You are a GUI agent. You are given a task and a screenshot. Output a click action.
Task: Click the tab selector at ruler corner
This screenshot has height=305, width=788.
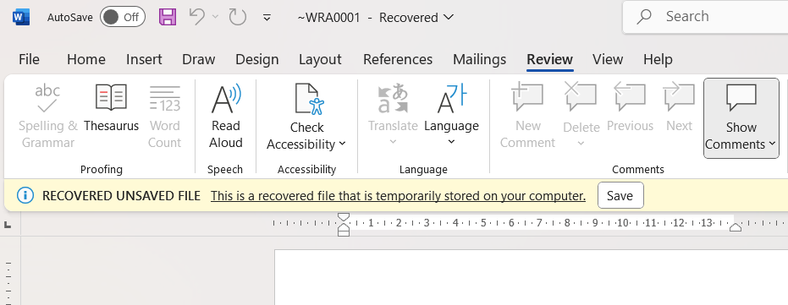(8, 225)
